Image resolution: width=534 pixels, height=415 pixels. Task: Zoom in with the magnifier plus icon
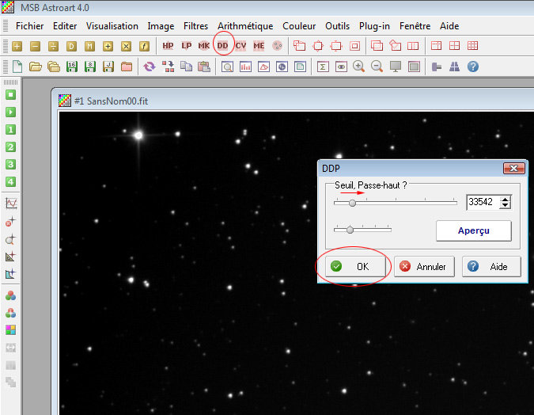point(358,67)
